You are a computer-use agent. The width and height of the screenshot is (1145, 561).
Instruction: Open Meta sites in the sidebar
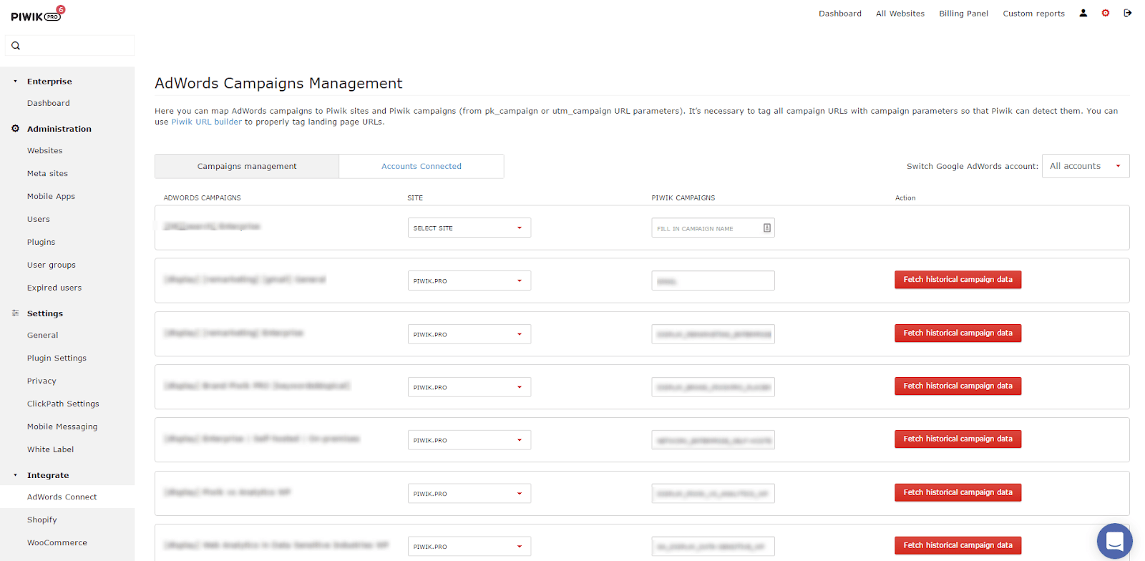click(47, 173)
